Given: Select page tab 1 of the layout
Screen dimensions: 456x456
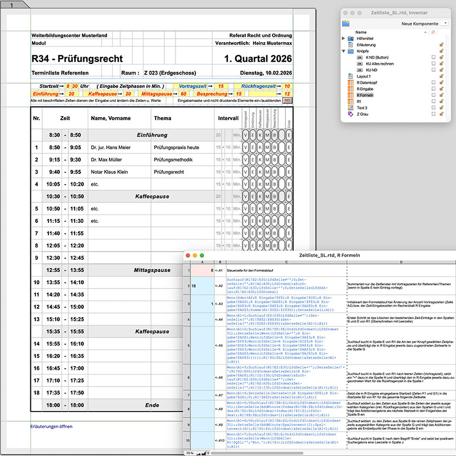Looking at the screenshot, I should pyautogui.click(x=11, y=5).
